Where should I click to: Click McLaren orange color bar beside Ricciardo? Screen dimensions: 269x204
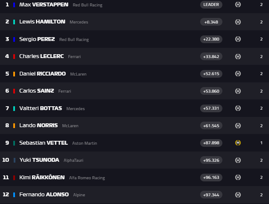14,73
